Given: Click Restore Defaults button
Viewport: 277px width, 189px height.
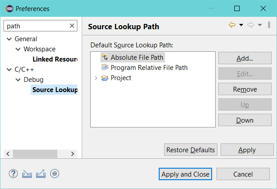Looking at the screenshot, I should coord(191,150).
